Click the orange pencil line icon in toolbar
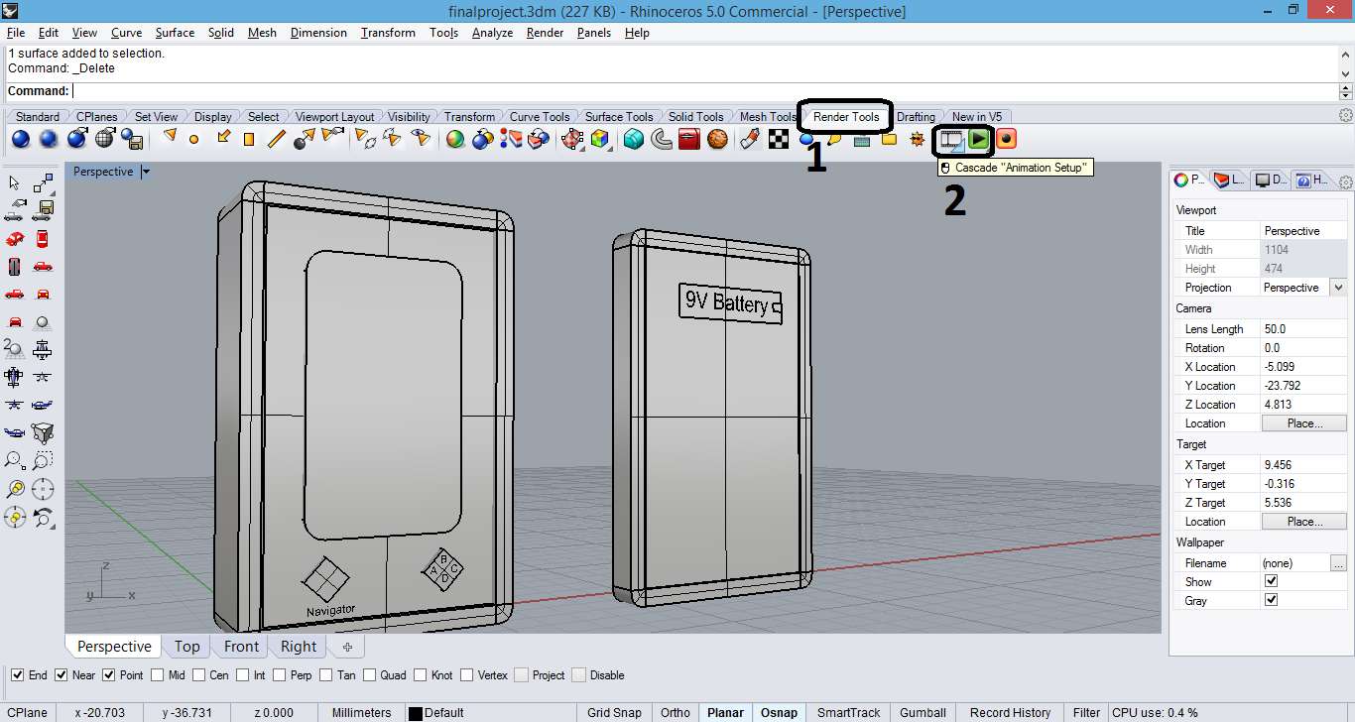The image size is (1355, 722). tap(277, 140)
